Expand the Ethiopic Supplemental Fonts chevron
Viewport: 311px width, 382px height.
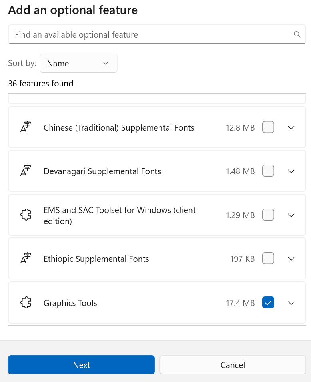(x=291, y=259)
